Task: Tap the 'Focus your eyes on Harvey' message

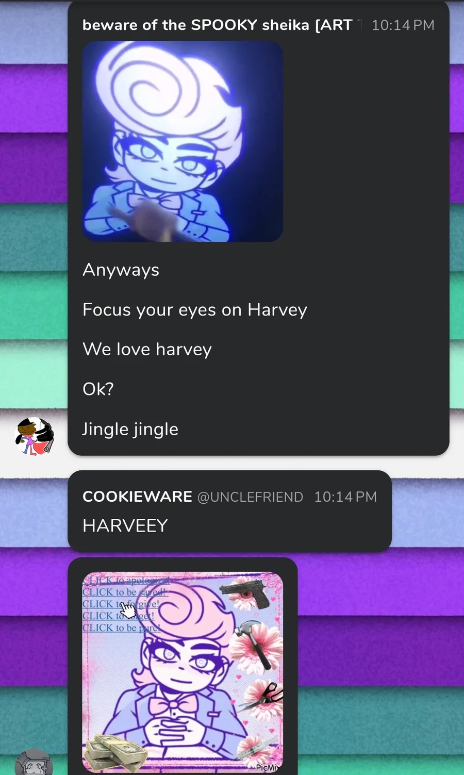Action: pos(195,309)
